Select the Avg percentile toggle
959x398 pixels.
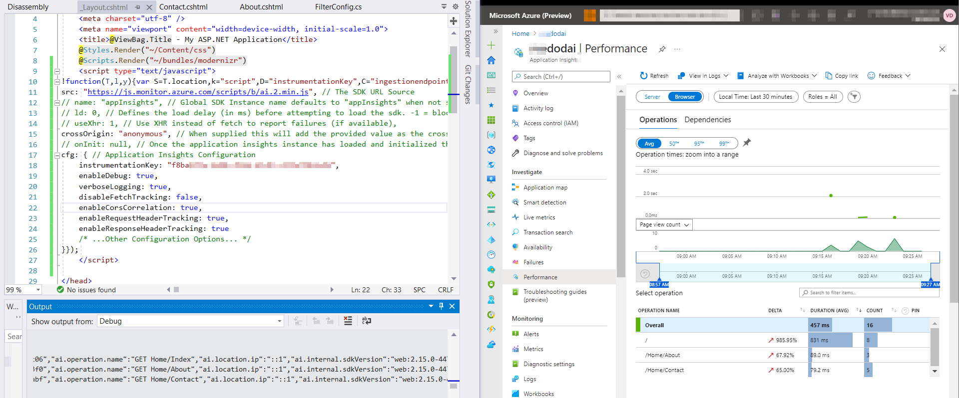click(x=649, y=144)
